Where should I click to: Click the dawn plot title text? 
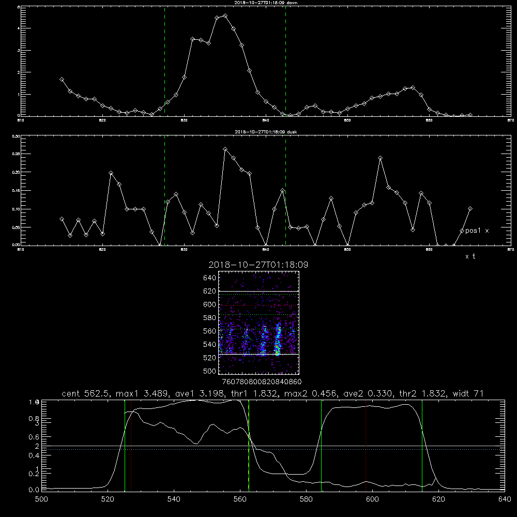tap(266, 3)
